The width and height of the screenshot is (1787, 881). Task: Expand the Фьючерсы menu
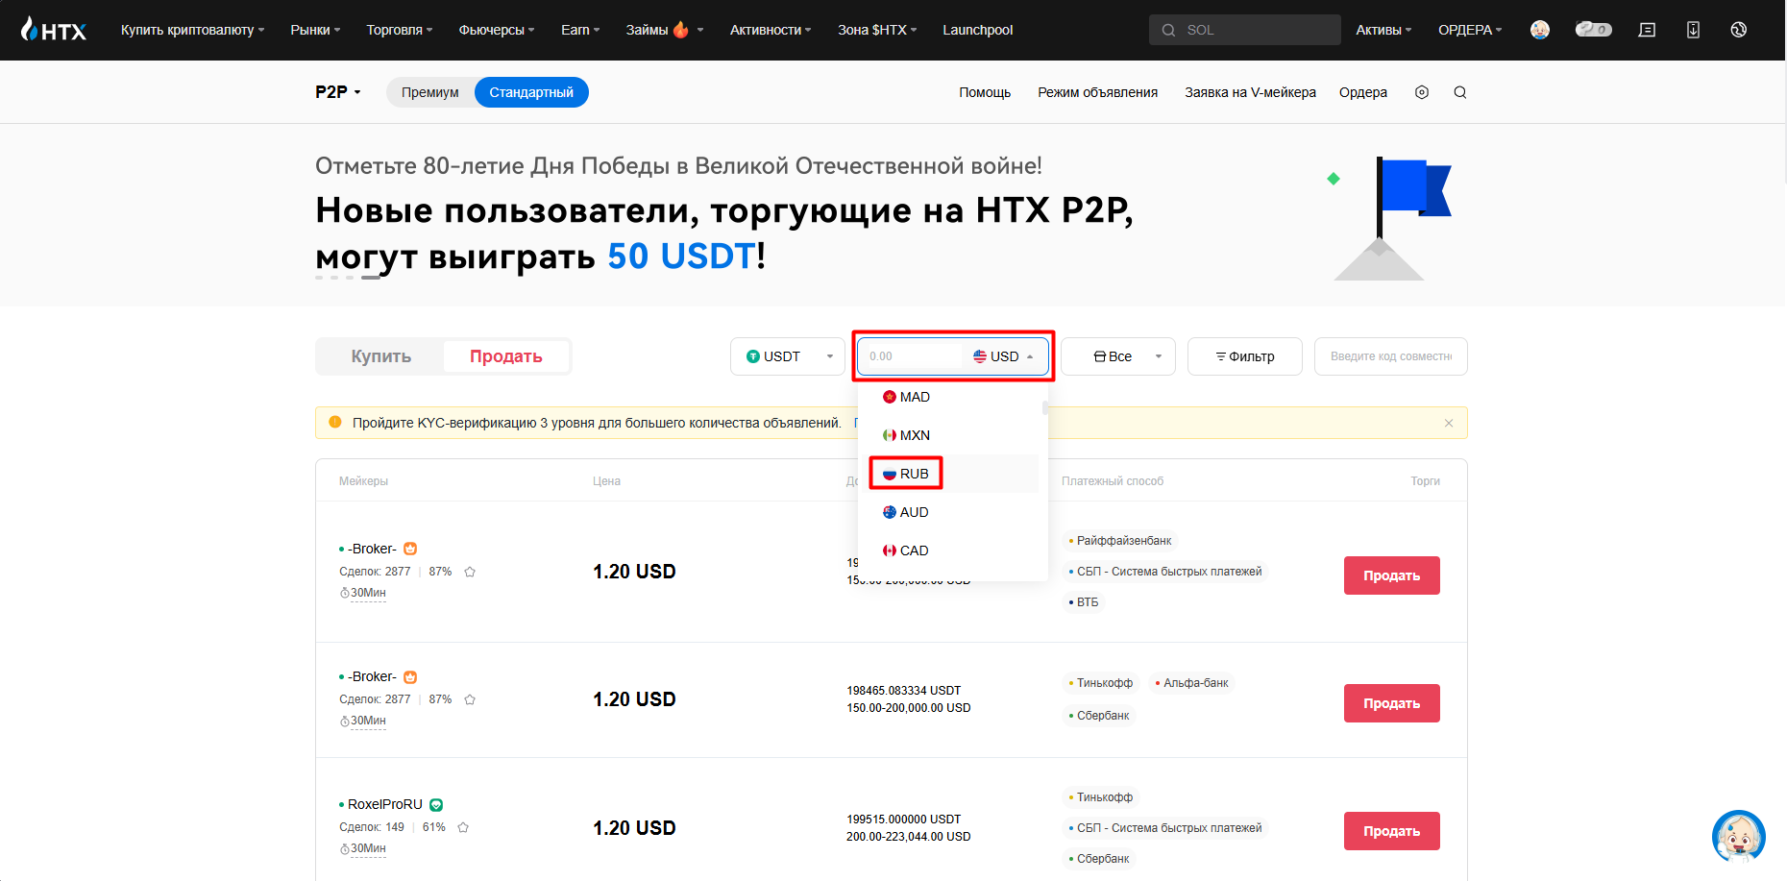click(497, 30)
